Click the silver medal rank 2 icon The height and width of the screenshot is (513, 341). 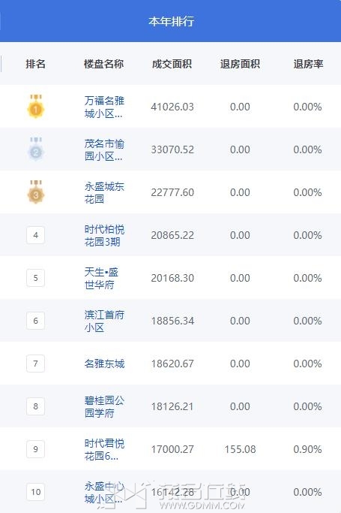pos(36,149)
